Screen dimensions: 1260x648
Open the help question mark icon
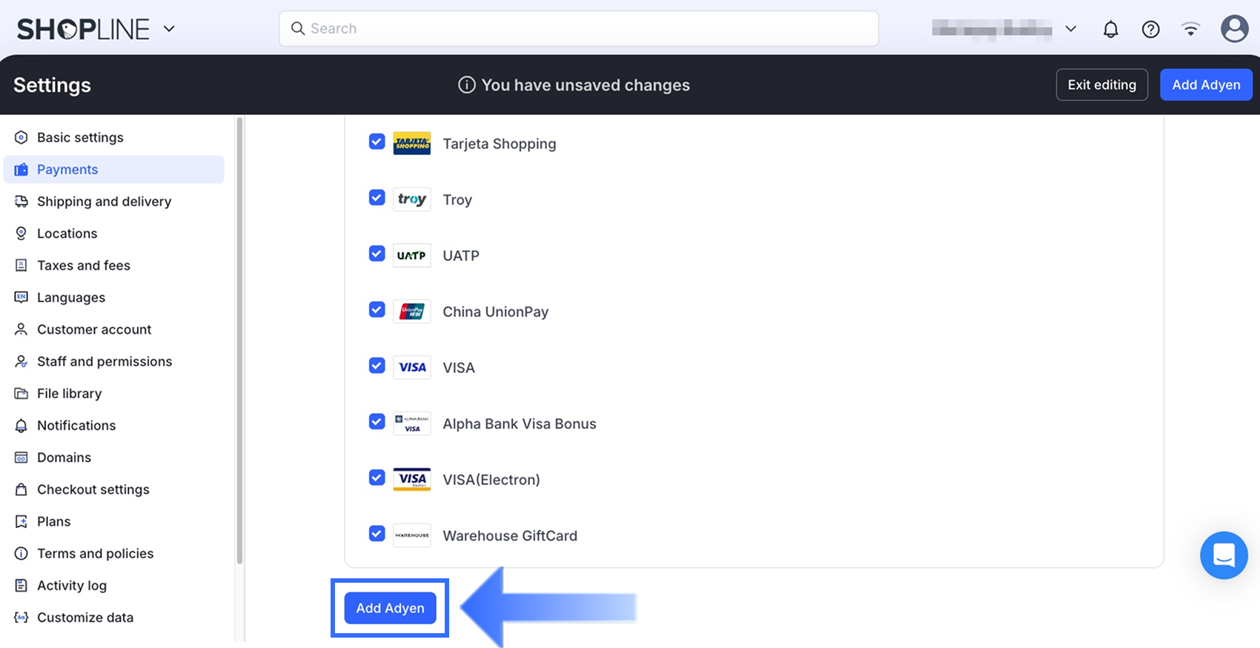[x=1150, y=29]
